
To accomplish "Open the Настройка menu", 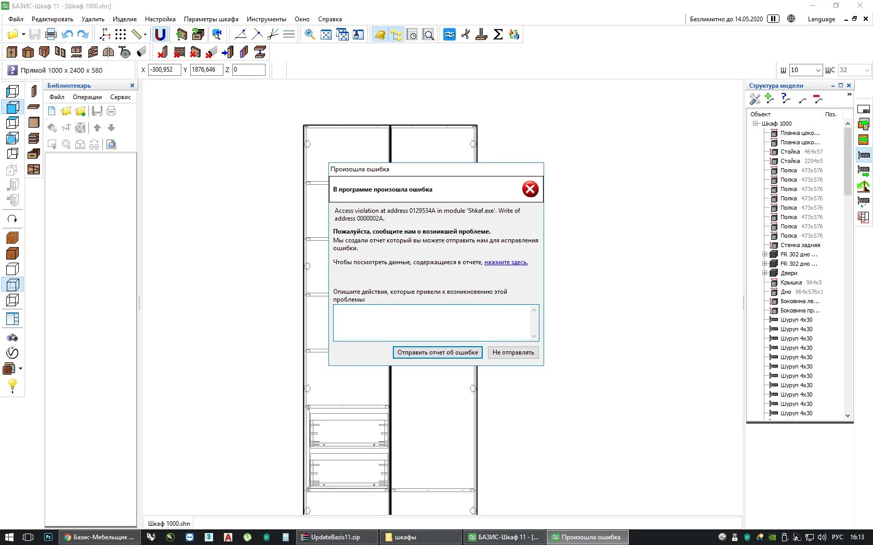I will (160, 19).
